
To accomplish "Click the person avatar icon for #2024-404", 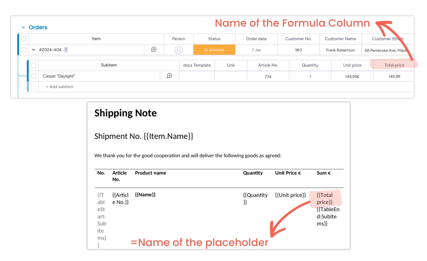I will tap(178, 50).
